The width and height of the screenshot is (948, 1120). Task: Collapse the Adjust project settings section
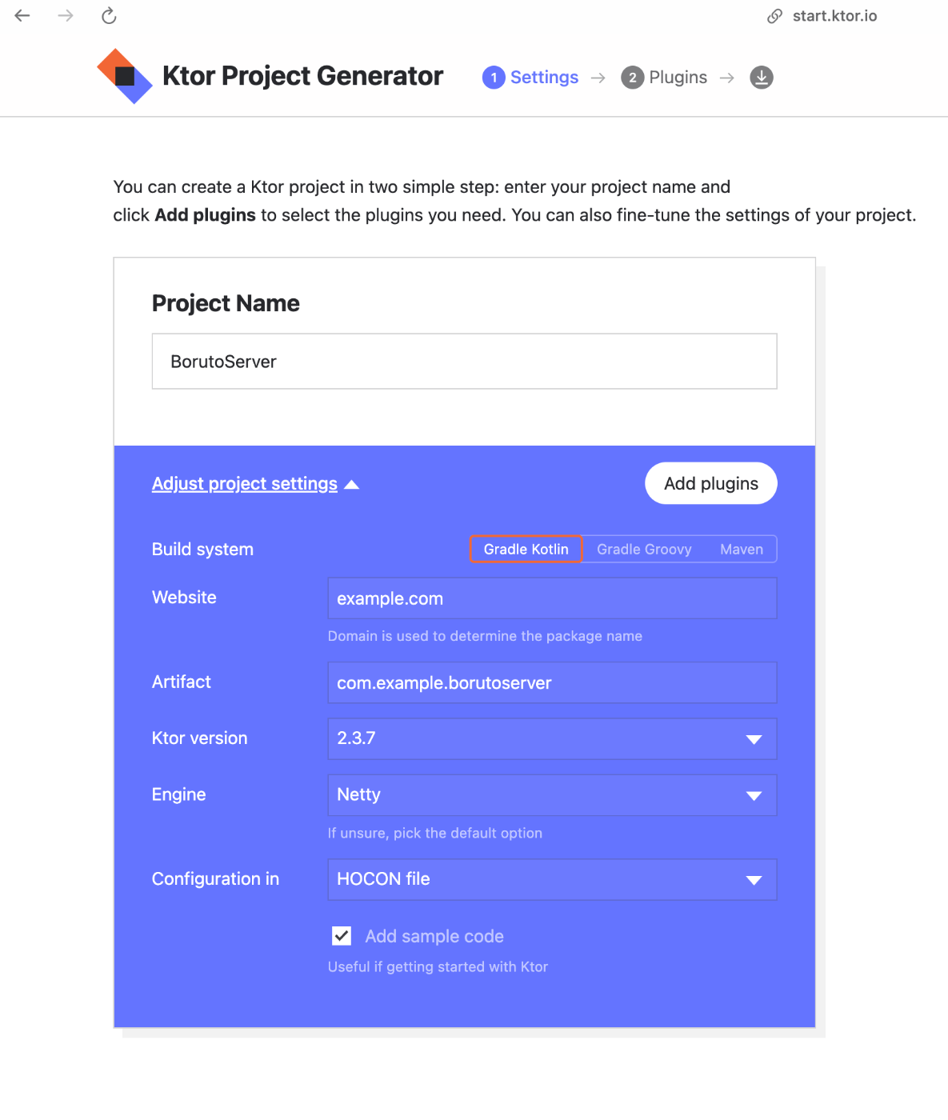[244, 483]
